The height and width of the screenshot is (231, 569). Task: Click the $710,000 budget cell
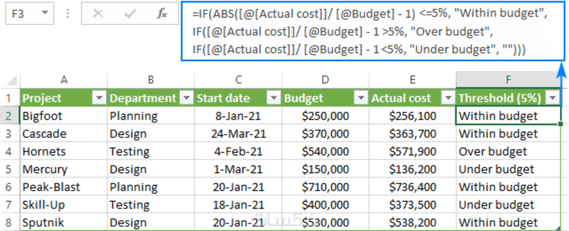click(x=325, y=187)
